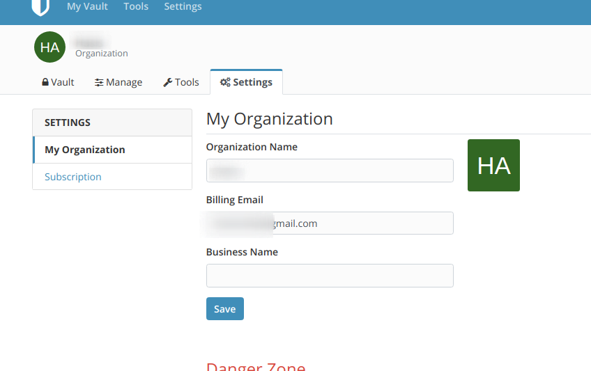Click the round HA organization avatar

pos(49,47)
